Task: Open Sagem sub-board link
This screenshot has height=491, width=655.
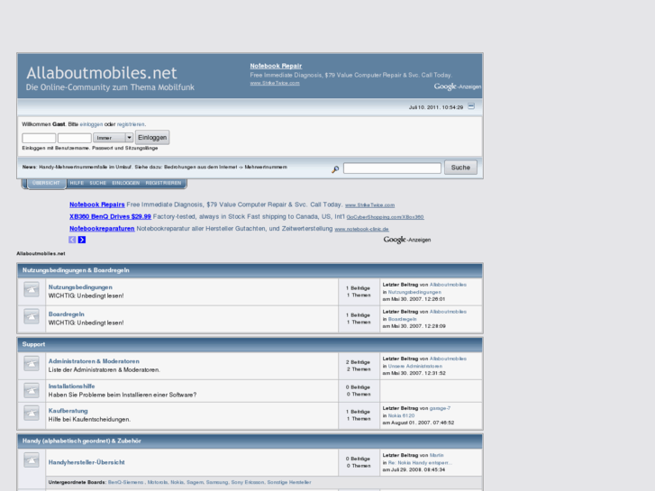Action: 195,482
